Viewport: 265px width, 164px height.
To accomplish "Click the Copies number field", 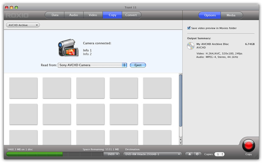I will tap(218, 154).
